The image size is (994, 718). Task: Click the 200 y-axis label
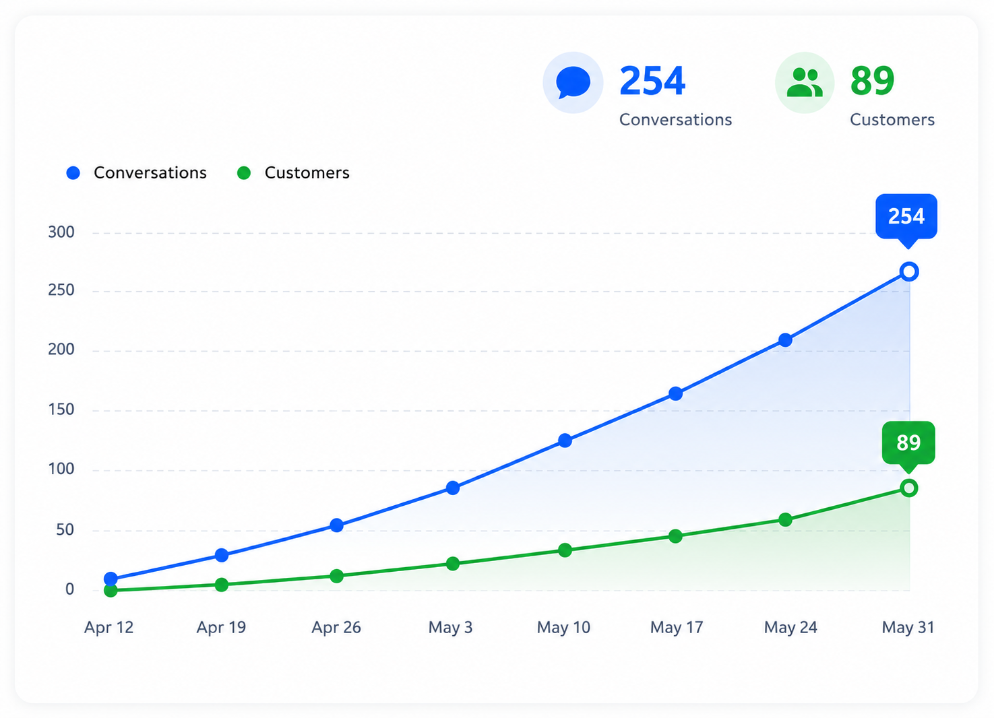click(x=61, y=350)
